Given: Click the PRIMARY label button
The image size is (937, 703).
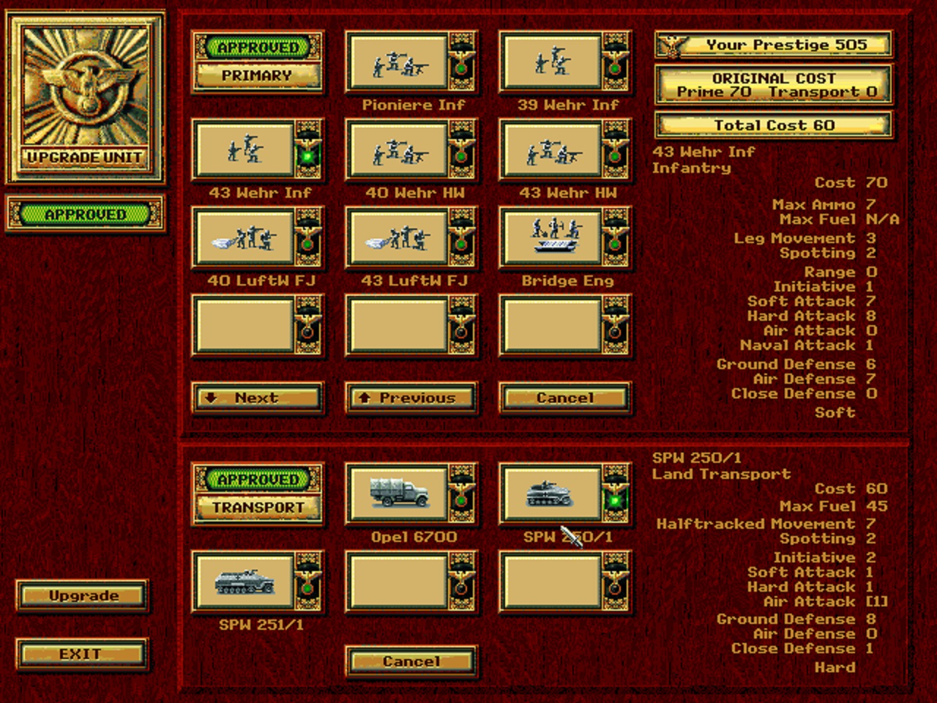Looking at the screenshot, I should (257, 75).
